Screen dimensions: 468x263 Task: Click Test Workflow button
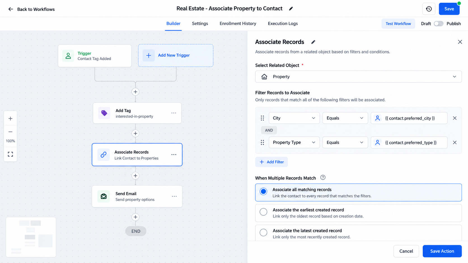(x=398, y=24)
